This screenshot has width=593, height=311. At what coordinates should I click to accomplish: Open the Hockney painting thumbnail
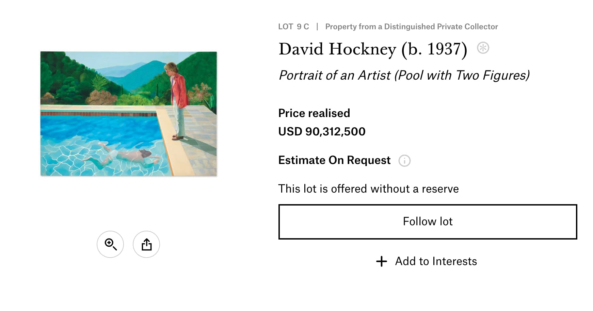coord(129,114)
